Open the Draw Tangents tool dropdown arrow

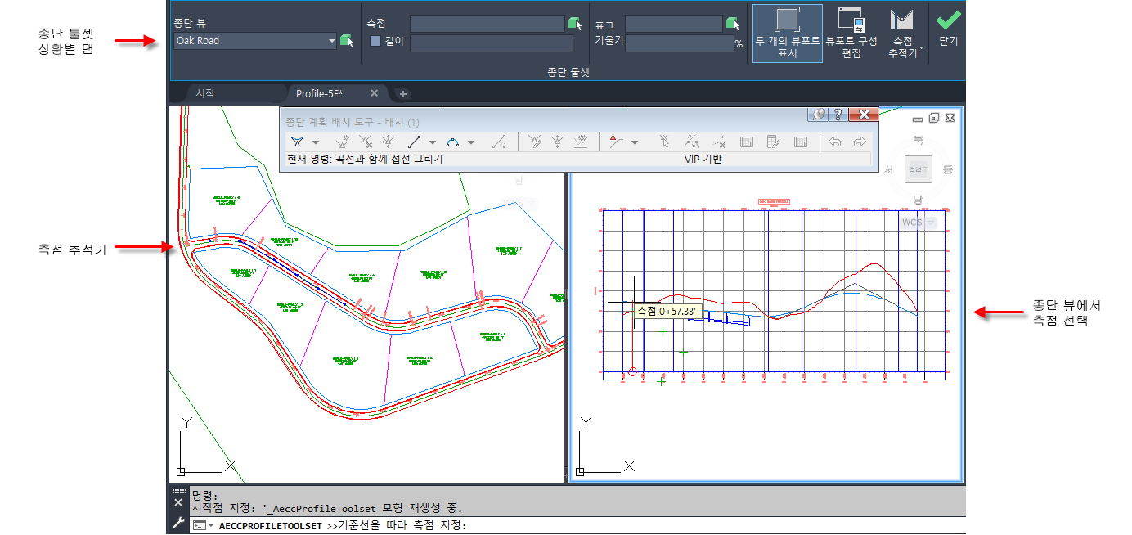coord(316,142)
